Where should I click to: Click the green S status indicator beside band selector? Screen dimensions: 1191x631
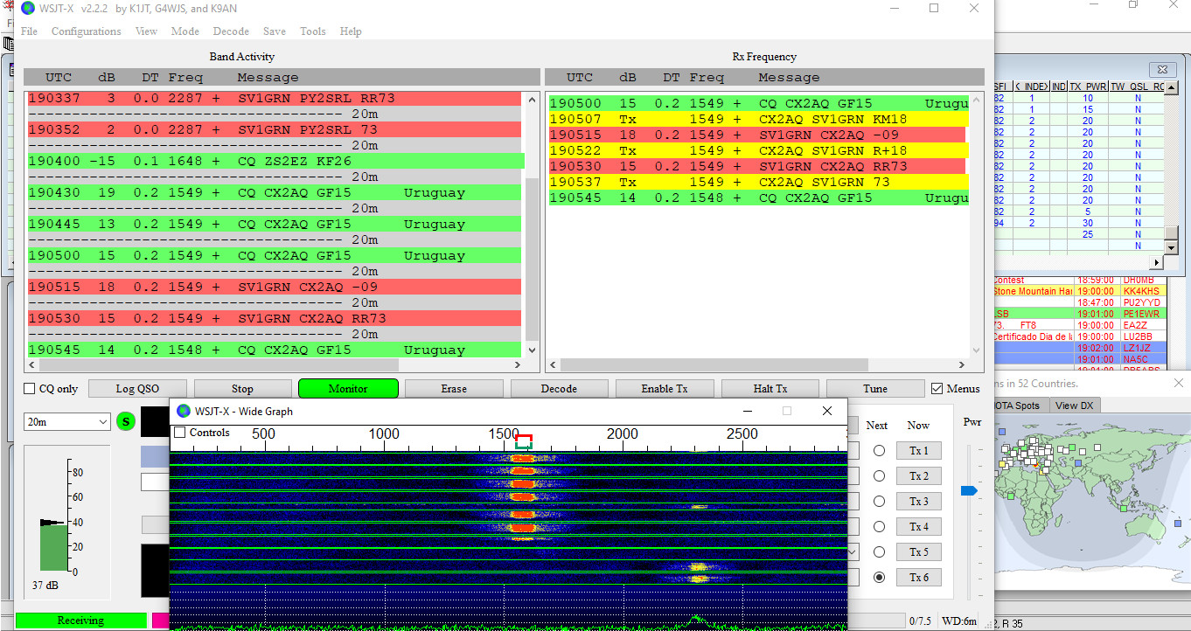126,422
